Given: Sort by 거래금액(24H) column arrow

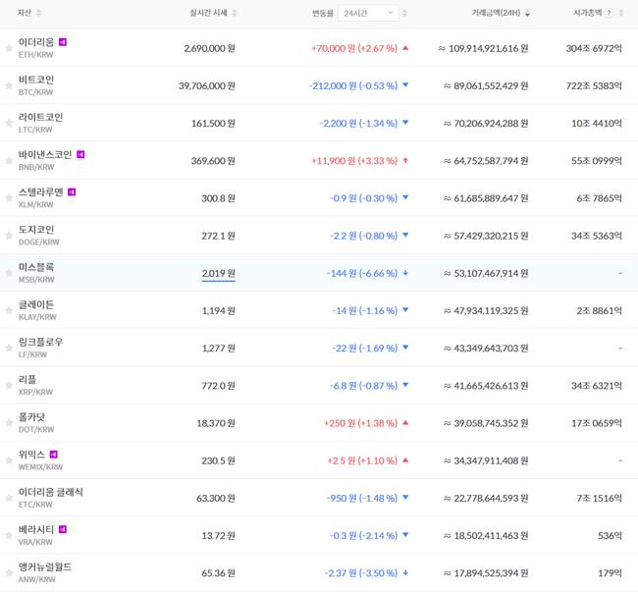Looking at the screenshot, I should point(528,14).
